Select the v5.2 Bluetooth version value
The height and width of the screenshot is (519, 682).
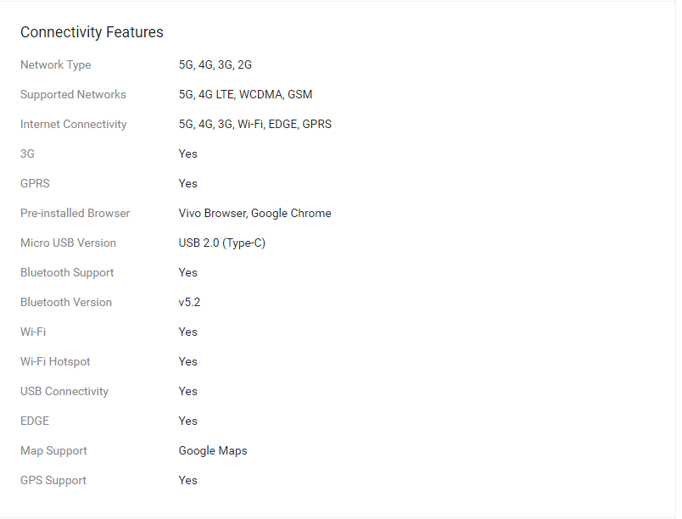tap(189, 302)
